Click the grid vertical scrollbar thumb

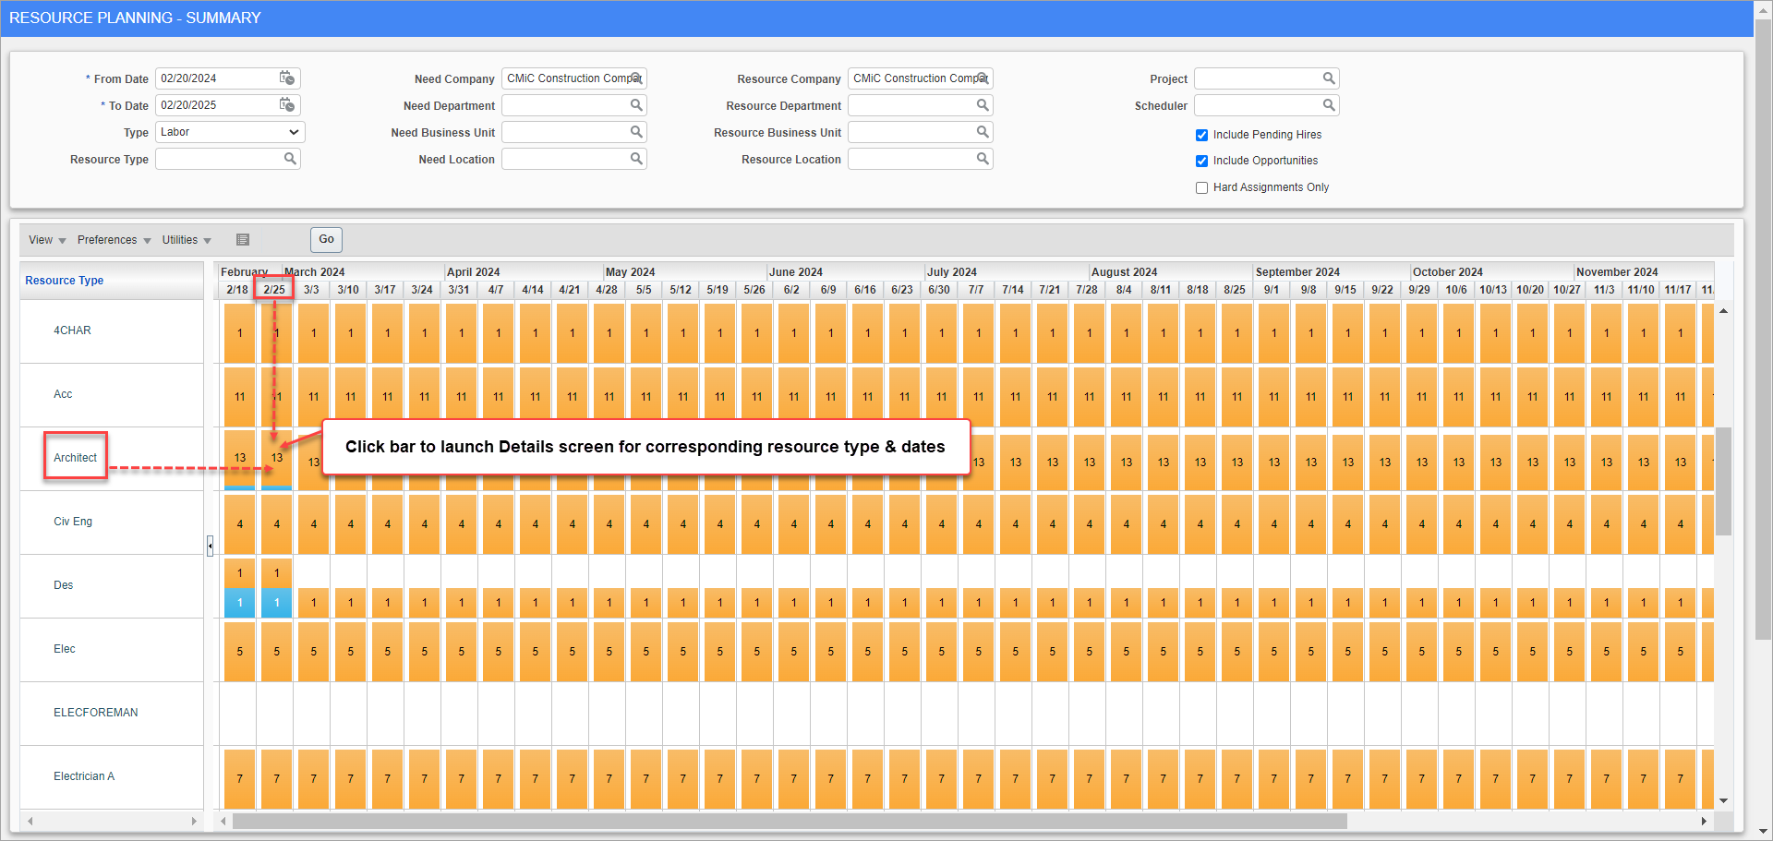pos(1723,481)
